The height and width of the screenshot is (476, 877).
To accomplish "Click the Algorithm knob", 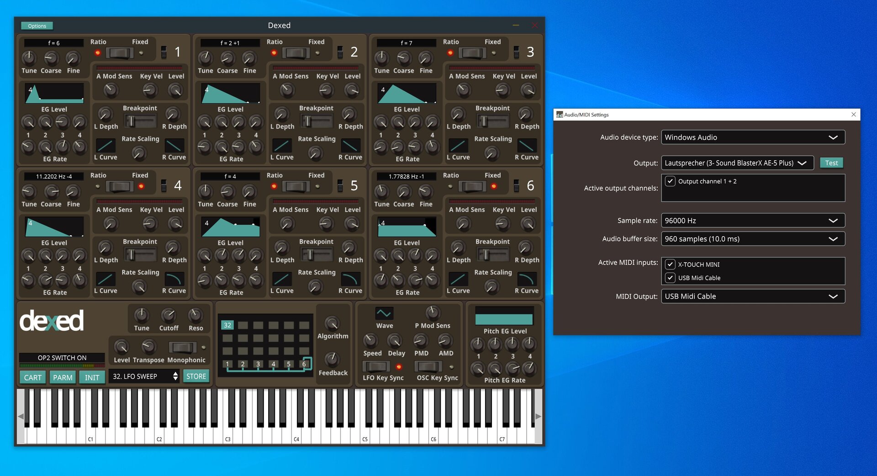I will tap(332, 323).
